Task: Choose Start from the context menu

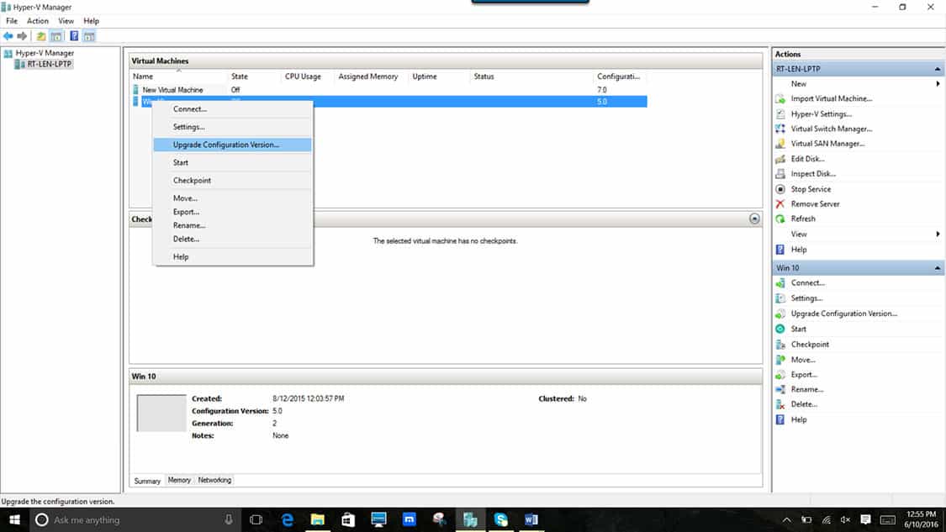Action: tap(233, 162)
